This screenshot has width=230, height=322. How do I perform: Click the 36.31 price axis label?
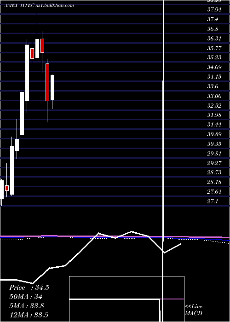coord(214,38)
